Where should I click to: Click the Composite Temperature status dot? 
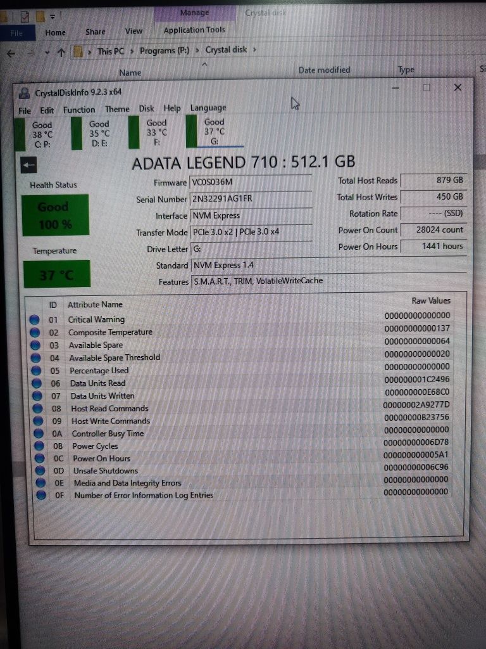point(35,332)
